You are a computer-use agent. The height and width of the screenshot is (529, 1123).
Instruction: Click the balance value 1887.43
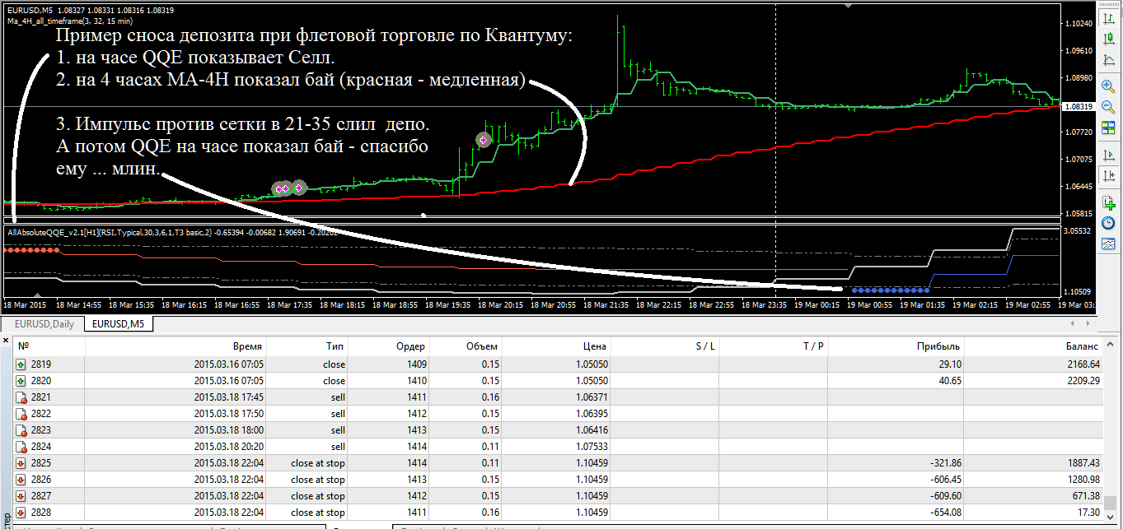pyautogui.click(x=1083, y=463)
